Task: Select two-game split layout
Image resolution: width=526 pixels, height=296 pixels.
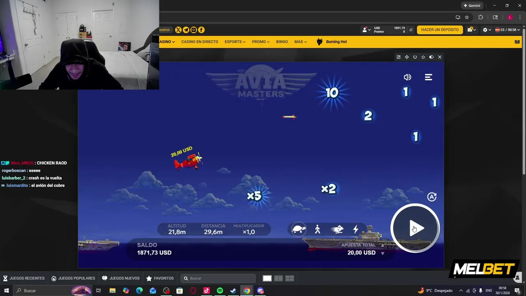Action: pos(278,278)
